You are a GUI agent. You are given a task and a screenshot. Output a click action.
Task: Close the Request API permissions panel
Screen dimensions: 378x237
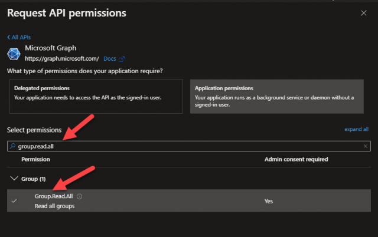(x=364, y=13)
